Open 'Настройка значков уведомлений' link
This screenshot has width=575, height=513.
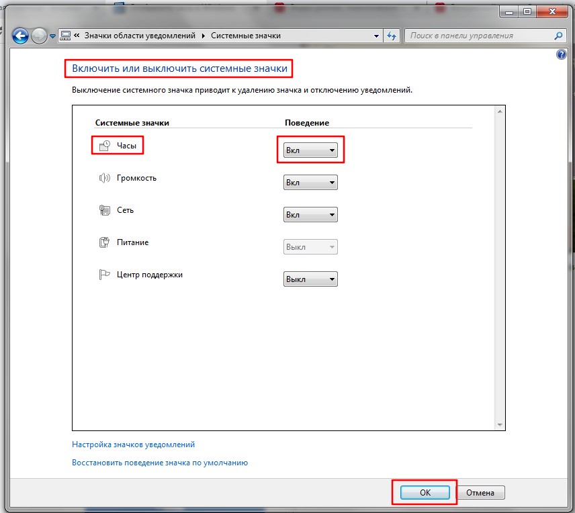133,445
